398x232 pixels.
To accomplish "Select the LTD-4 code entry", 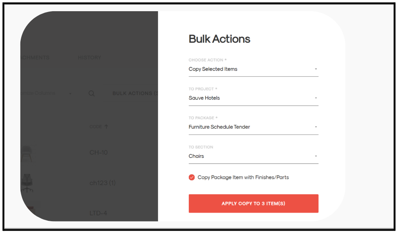I will [98, 213].
